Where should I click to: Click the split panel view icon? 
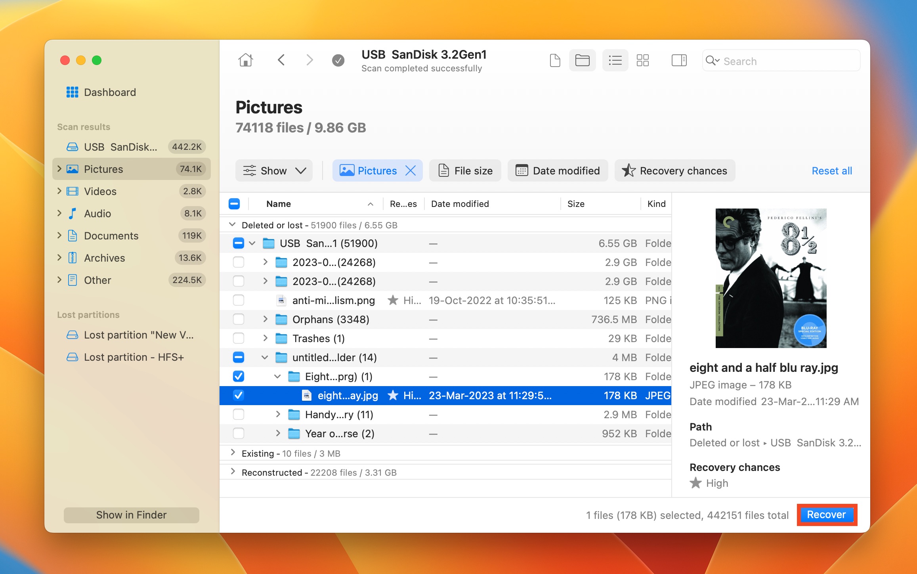679,59
